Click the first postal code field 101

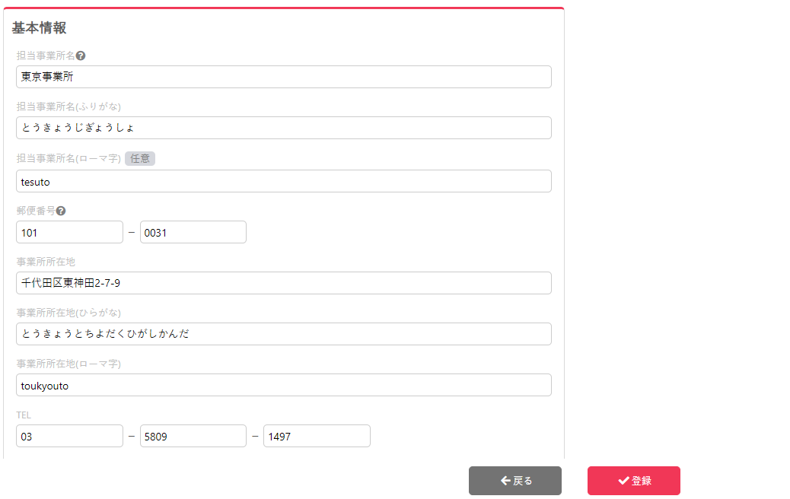tap(69, 232)
